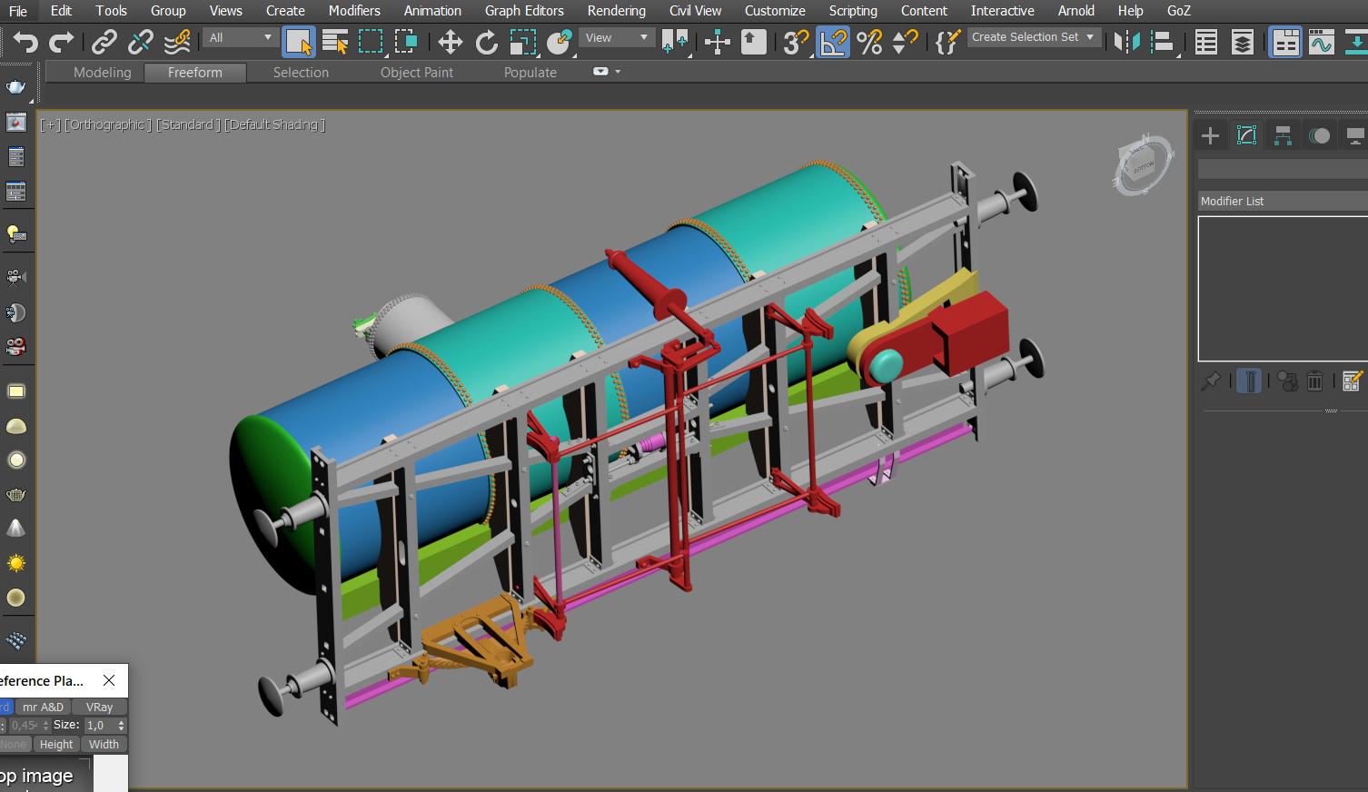Open the Rendering menu
The height and width of the screenshot is (792, 1368).
616,11
